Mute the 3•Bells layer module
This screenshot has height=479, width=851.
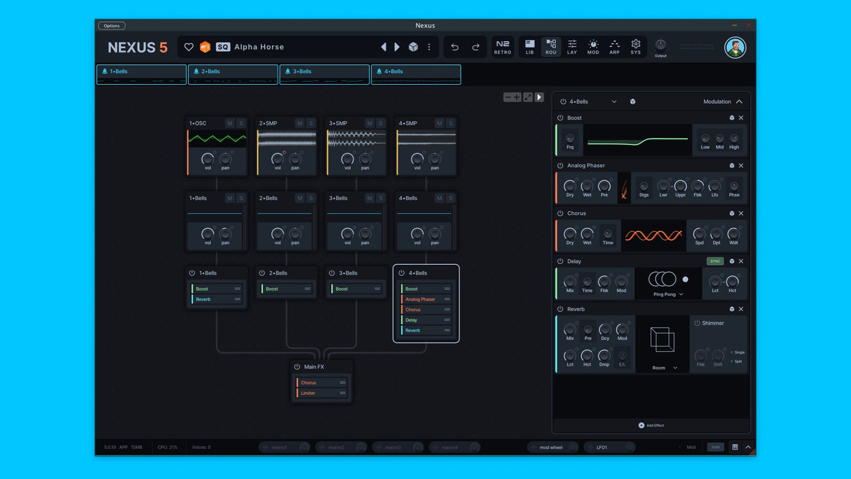[x=369, y=198]
